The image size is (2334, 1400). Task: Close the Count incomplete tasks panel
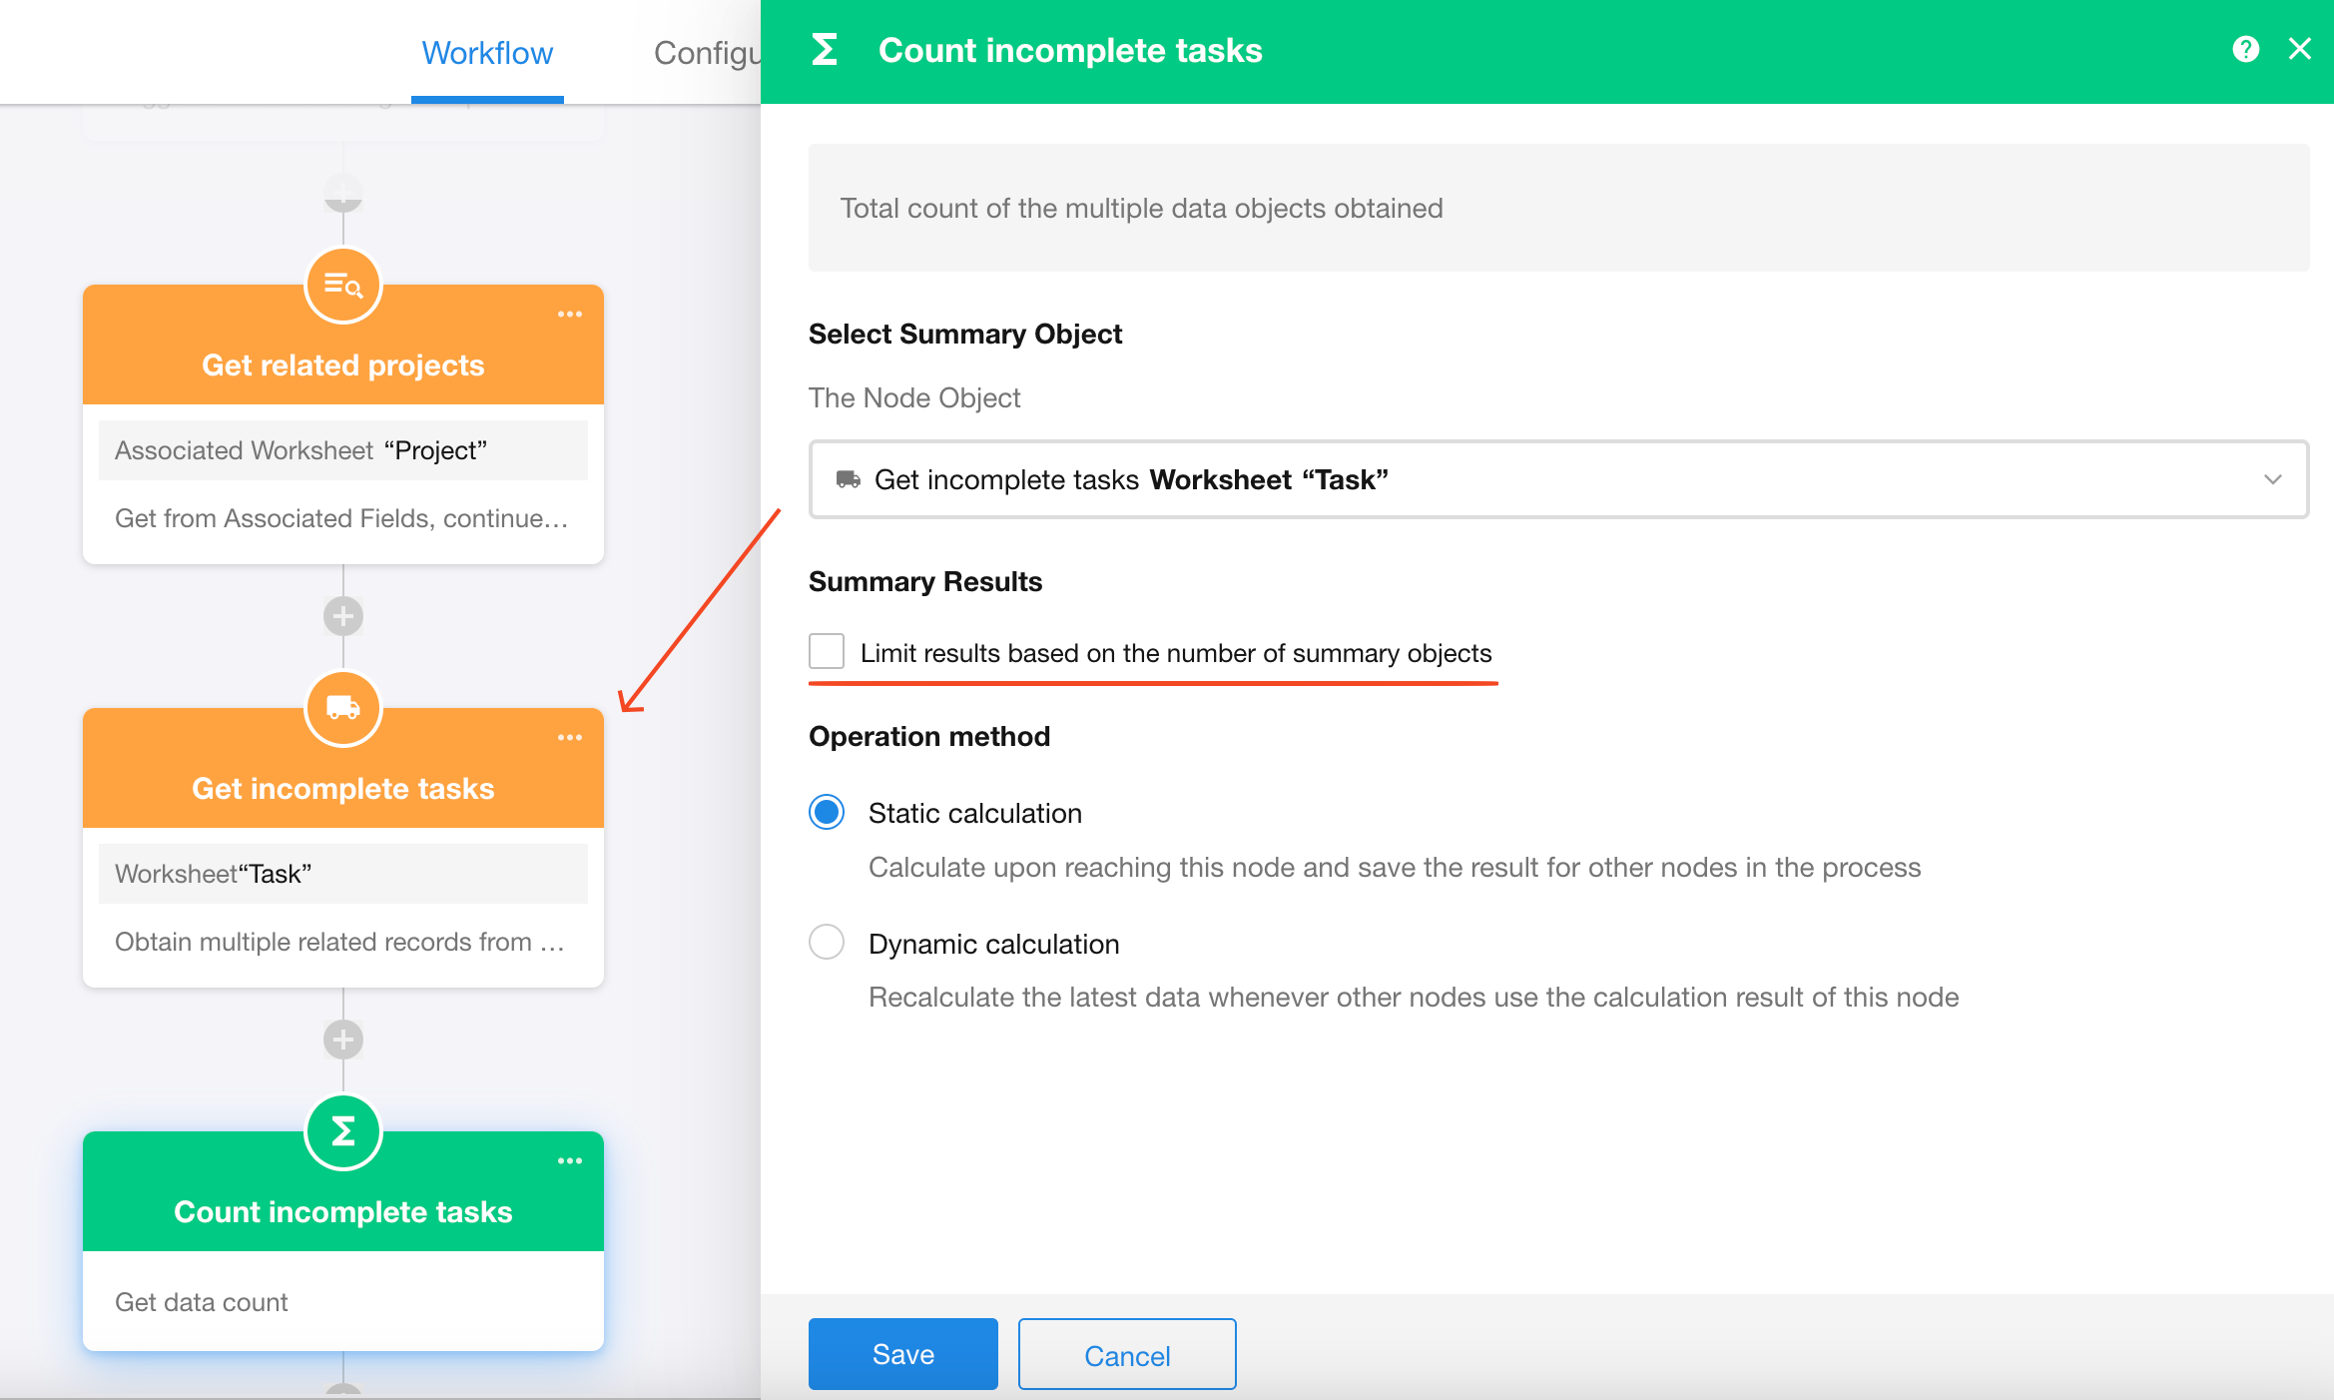coord(2300,49)
